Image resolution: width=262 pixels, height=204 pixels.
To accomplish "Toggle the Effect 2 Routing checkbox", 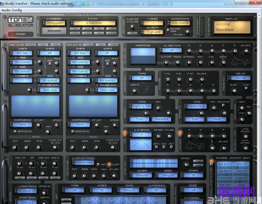I will (x=223, y=105).
